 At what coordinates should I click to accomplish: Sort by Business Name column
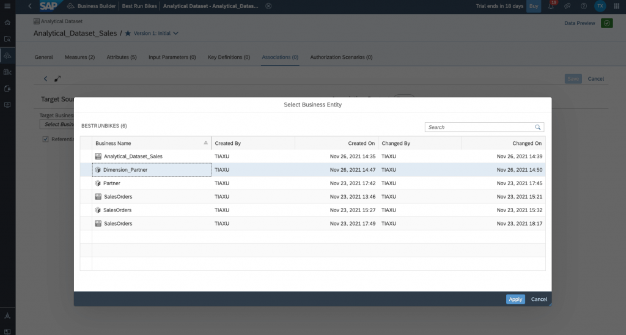click(x=152, y=143)
